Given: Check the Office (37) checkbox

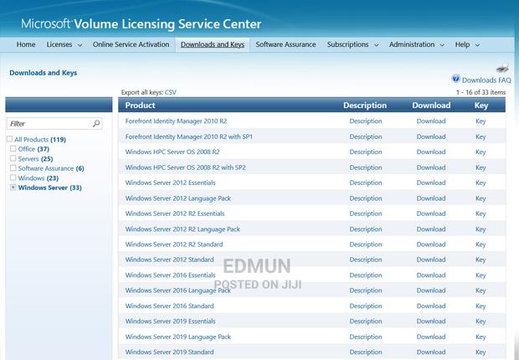Looking at the screenshot, I should pos(13,149).
